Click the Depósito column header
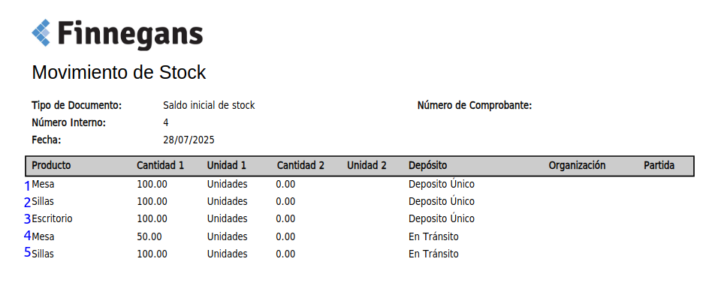This screenshot has height=298, width=712. (x=428, y=166)
